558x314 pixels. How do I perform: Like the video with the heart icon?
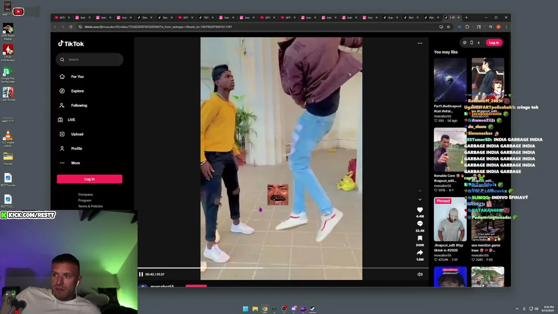[x=420, y=210]
